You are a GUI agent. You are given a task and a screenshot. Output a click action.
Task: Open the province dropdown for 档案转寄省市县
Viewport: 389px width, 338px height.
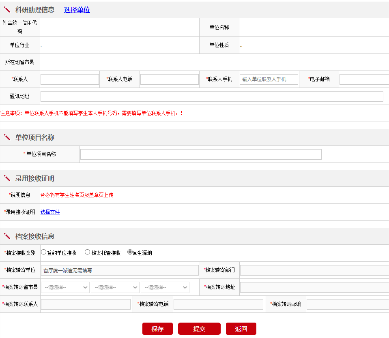[65, 287]
